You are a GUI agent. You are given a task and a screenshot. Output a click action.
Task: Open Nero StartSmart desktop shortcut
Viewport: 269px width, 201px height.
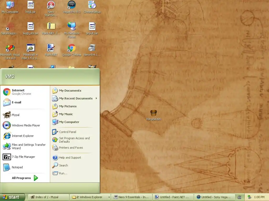pyautogui.click(x=51, y=9)
